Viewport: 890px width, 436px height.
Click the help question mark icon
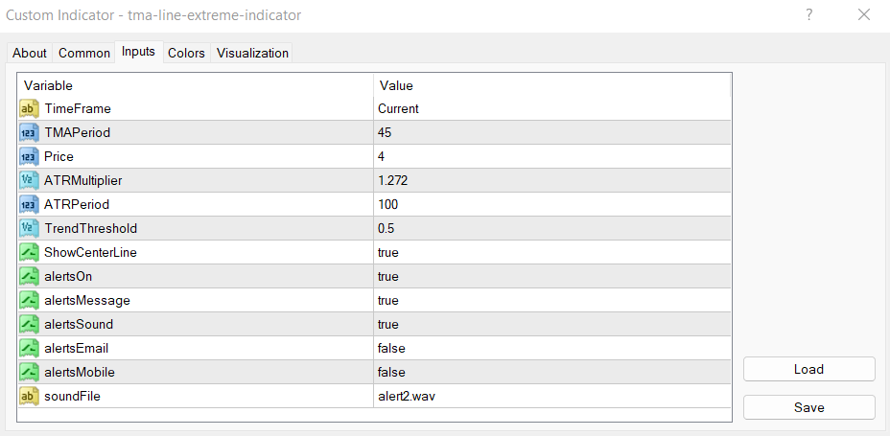(x=809, y=14)
